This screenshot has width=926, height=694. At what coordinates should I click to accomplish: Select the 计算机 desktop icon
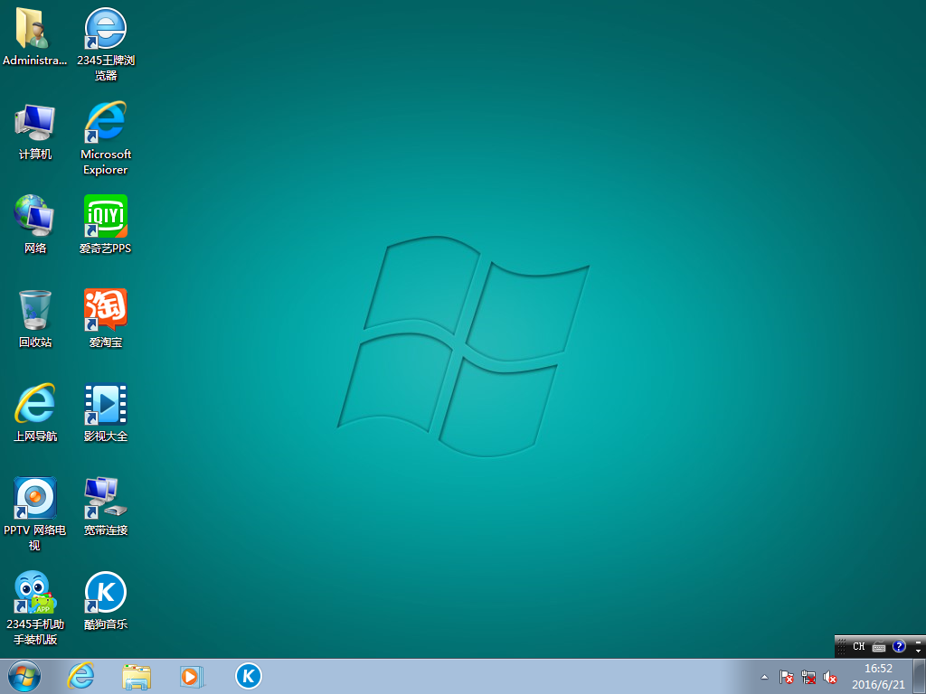(x=35, y=131)
